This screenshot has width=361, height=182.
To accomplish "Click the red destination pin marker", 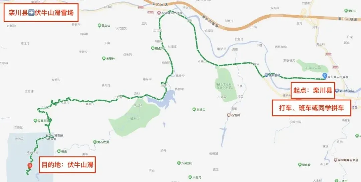I will point(29,165).
